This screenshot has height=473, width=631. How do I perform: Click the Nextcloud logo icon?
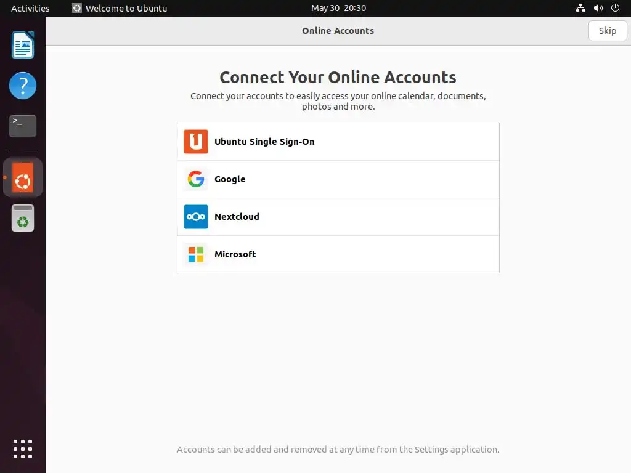pos(195,217)
